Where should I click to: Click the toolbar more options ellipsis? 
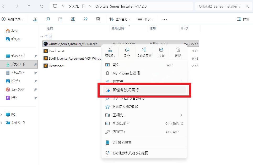click(x=165, y=19)
